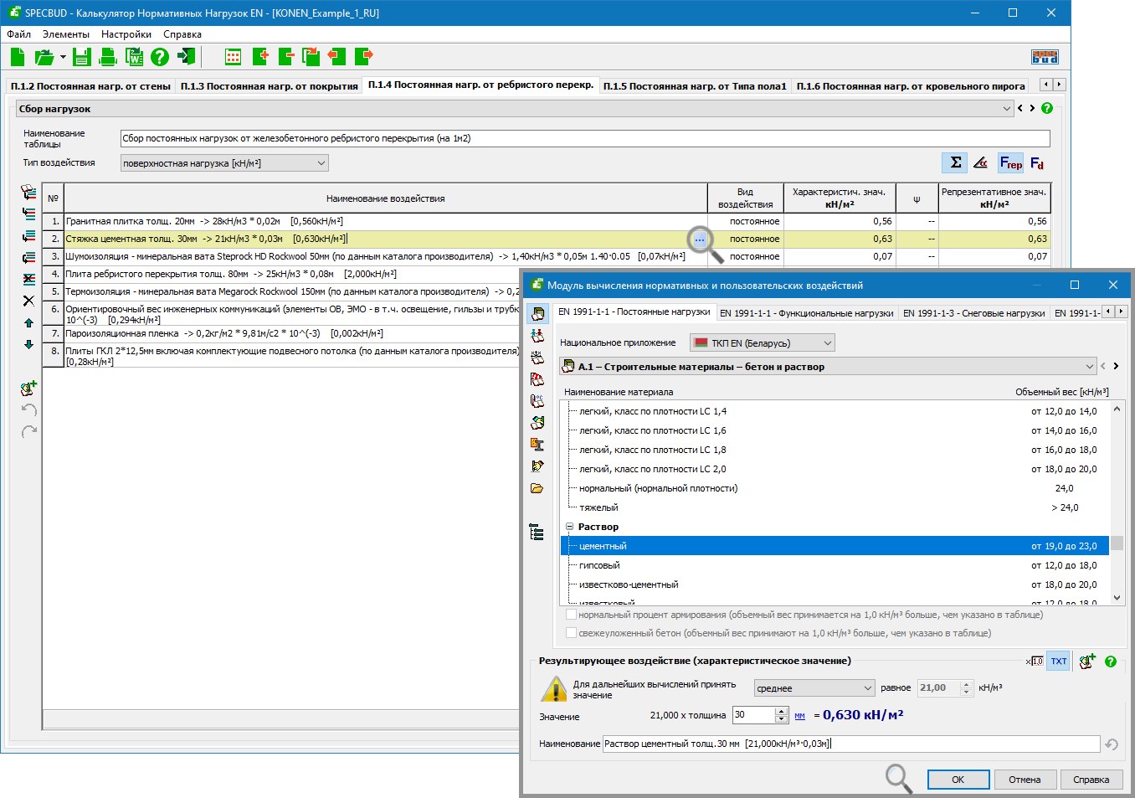
Task: Select the Frep representative value icon
Action: click(x=1010, y=162)
